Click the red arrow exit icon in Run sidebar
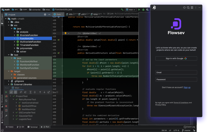This screenshot has height=132, width=209. pyautogui.click(x=6, y=110)
